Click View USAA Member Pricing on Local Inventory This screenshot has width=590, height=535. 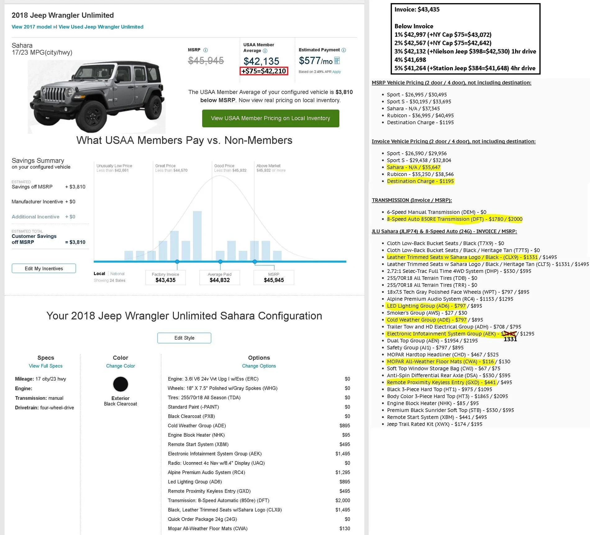click(270, 118)
